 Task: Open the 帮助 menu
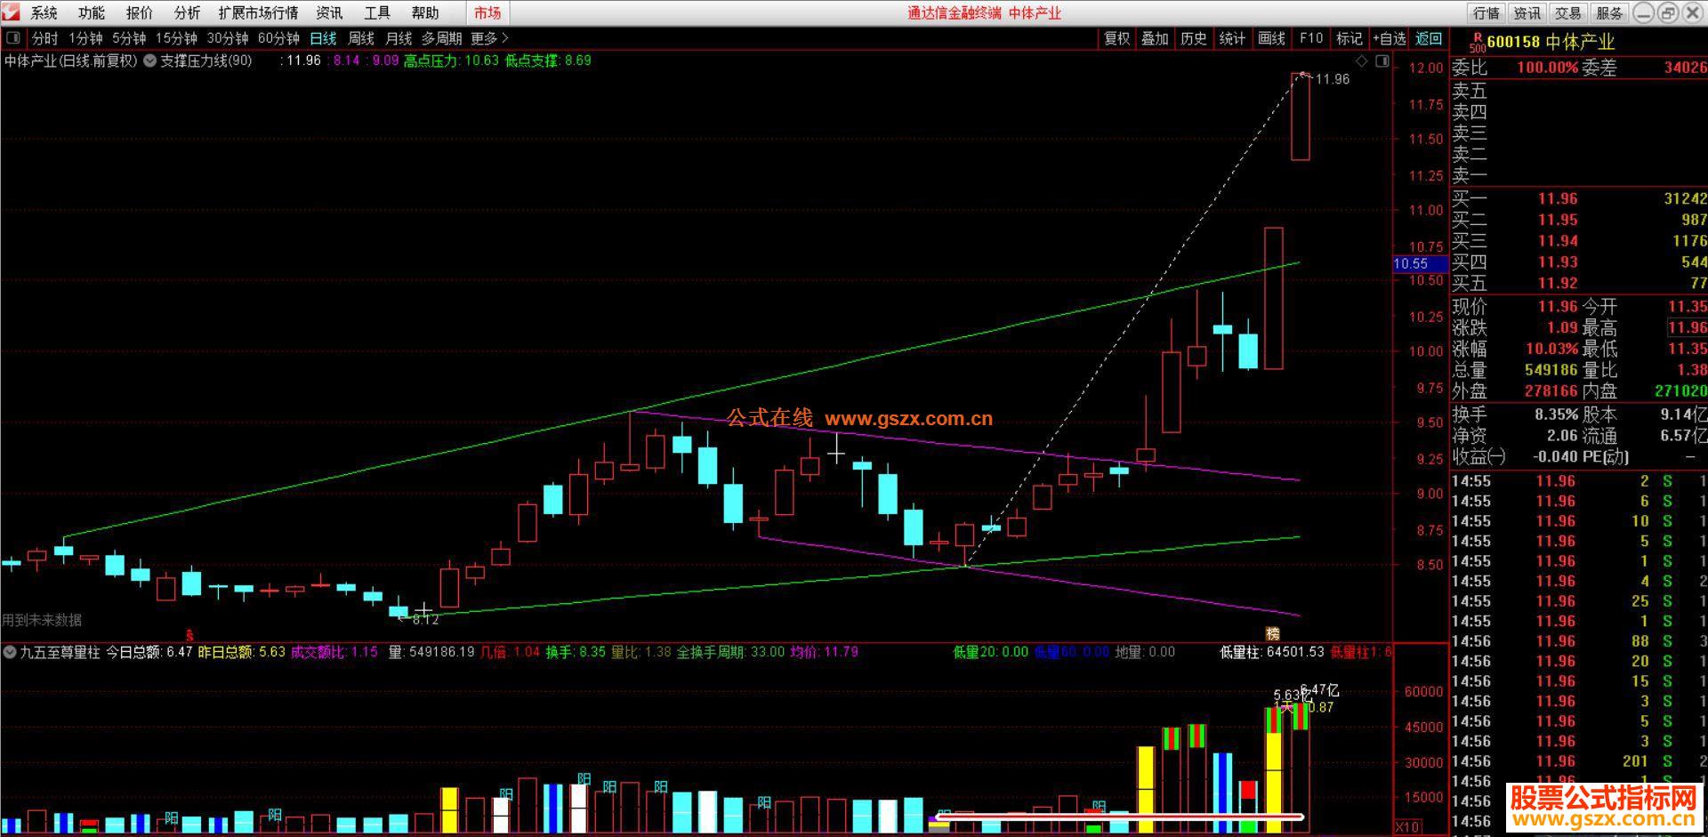[425, 12]
